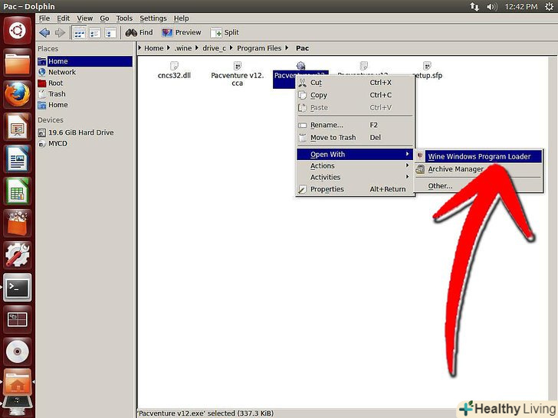Viewport: 558px width, 418px height.
Task: Expand arrow after Home breadcrumb
Action: coord(169,47)
